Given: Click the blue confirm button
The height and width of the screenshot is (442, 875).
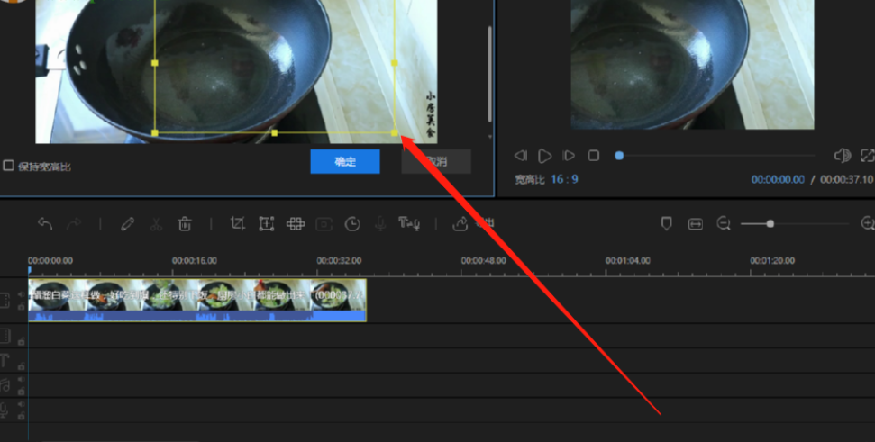Looking at the screenshot, I should pyautogui.click(x=345, y=162).
